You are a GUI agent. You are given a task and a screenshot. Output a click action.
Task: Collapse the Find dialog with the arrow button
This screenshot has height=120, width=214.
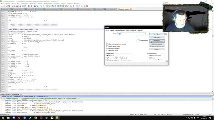167,61
